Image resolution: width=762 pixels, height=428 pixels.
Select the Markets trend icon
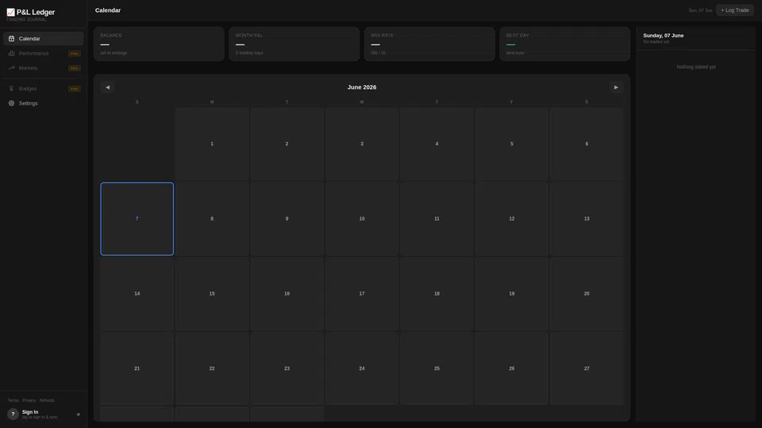click(x=11, y=68)
